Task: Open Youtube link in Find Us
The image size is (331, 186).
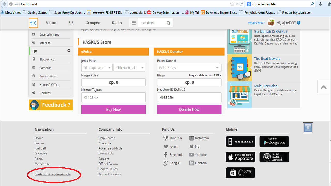Action: [x=198, y=155]
